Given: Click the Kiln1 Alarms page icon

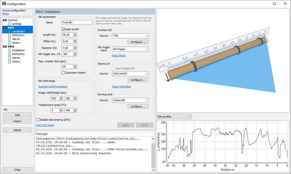Looking at the screenshot, I should tap(9, 39).
